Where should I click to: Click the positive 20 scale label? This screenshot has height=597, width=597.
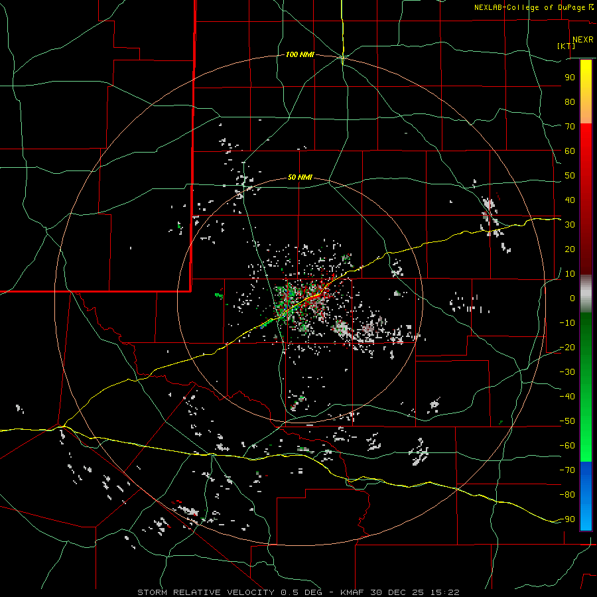570,249
